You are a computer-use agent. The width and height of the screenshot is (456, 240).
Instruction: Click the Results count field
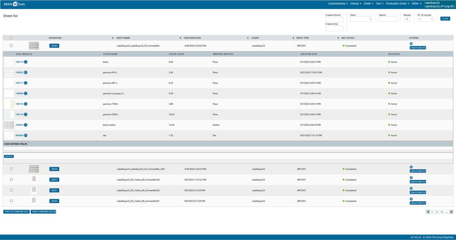point(407,19)
